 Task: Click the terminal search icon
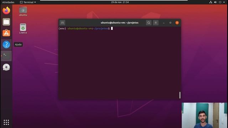149,23
